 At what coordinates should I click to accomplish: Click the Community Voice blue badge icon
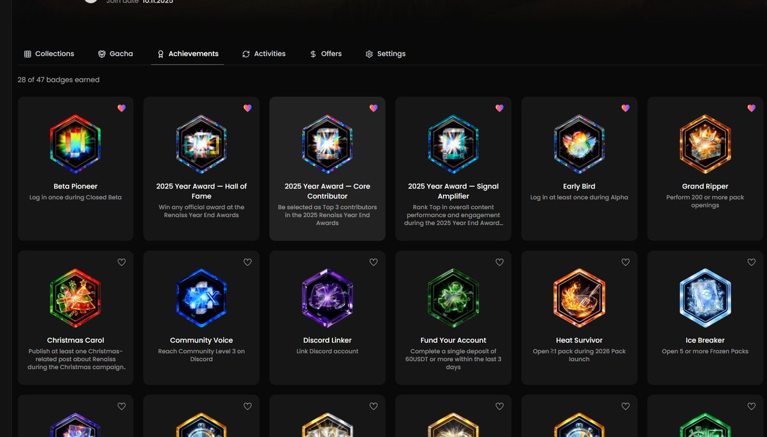pos(201,297)
